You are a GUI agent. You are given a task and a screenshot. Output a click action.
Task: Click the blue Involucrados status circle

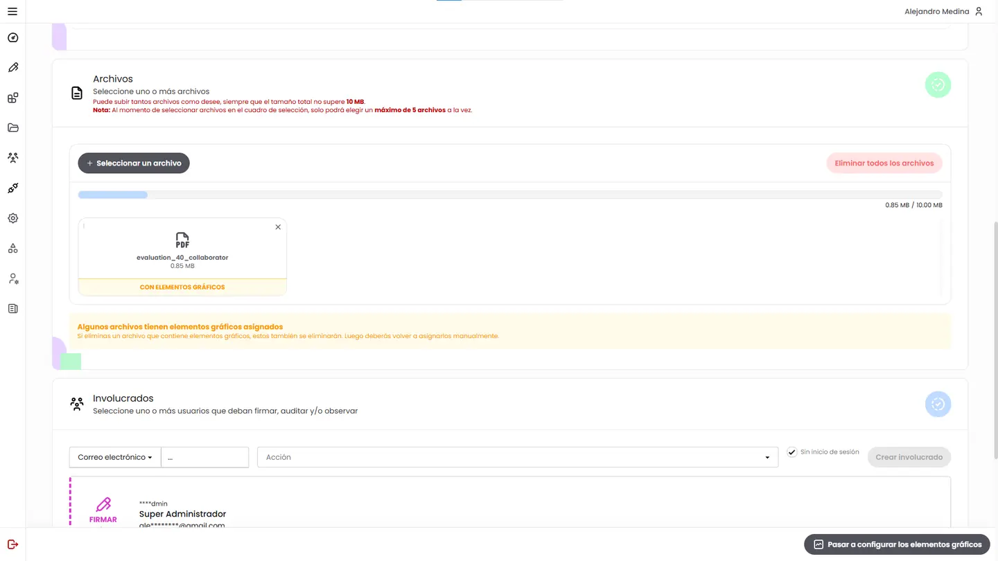point(938,404)
